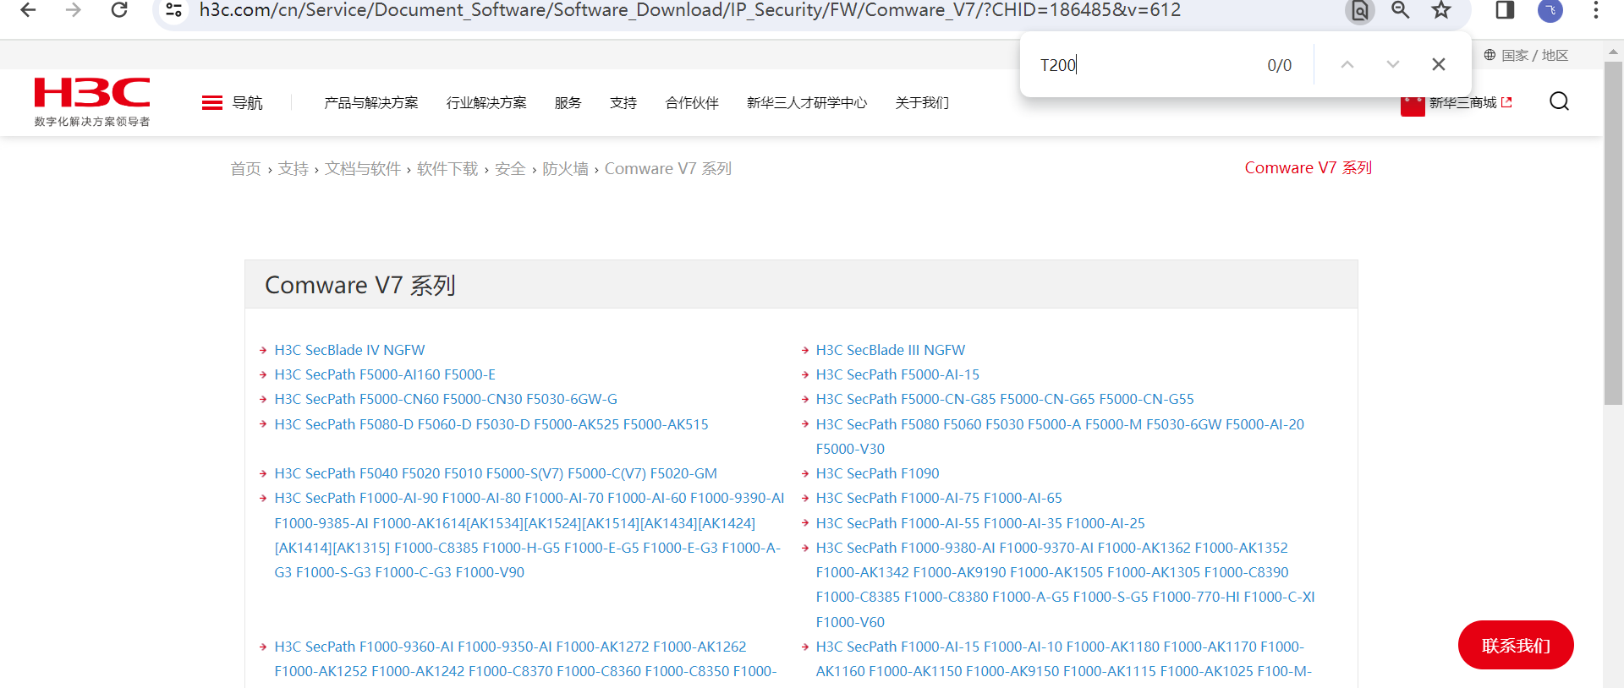1624x688 pixels.
Task: Click the Google Lens search icon
Action: click(x=1360, y=11)
